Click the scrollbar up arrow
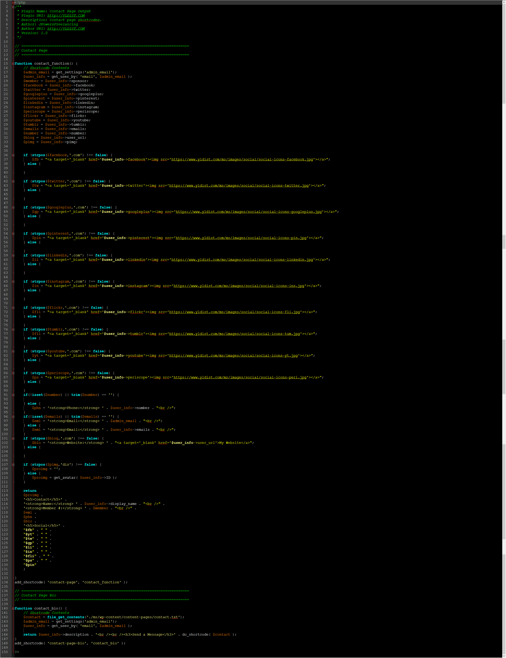Image resolution: width=506 pixels, height=658 pixels. (504, 2)
